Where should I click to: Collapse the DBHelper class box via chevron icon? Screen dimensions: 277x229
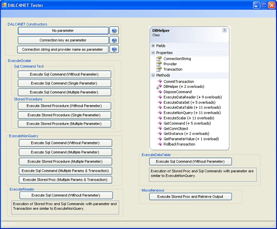[x=224, y=30]
